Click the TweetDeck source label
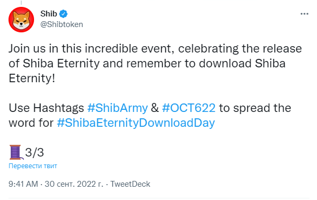Viewport: 317px width, 200px height. [130, 184]
